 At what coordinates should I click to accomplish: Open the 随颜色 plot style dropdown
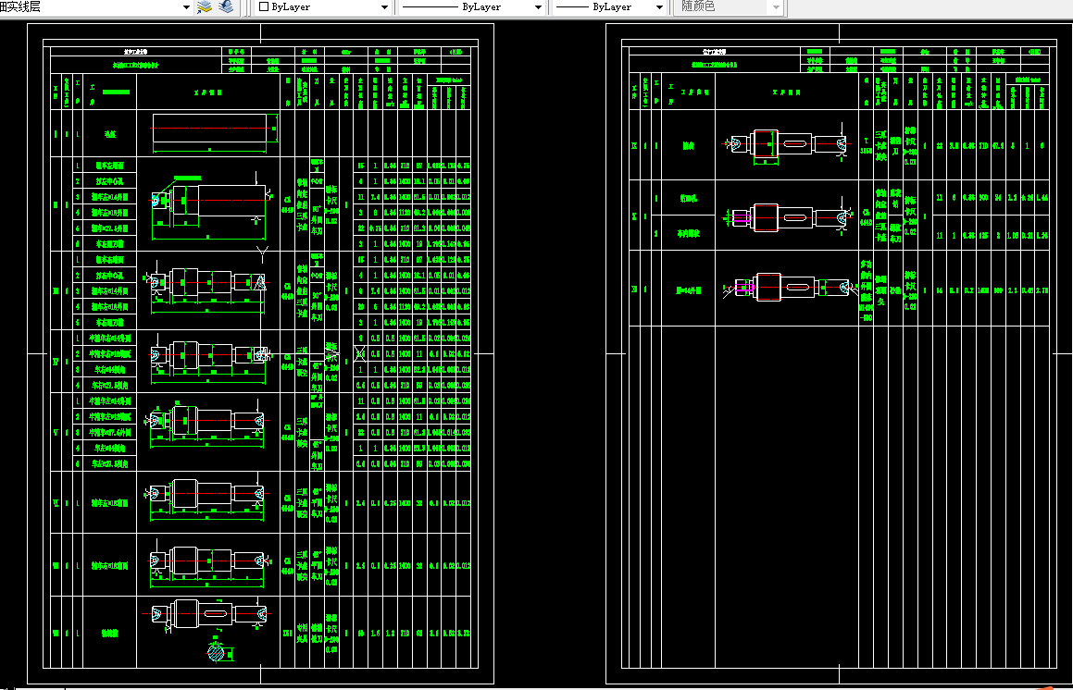(x=775, y=7)
